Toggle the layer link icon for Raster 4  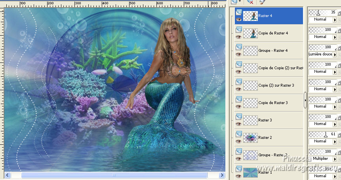coord(339,13)
